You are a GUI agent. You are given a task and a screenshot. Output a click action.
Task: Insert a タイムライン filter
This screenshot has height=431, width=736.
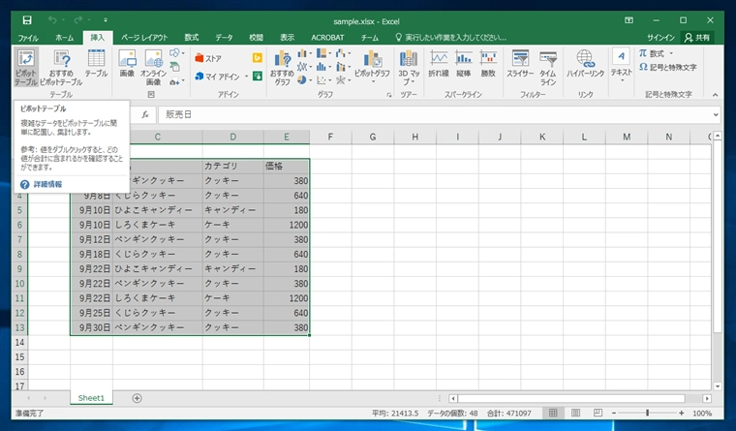tap(548, 68)
